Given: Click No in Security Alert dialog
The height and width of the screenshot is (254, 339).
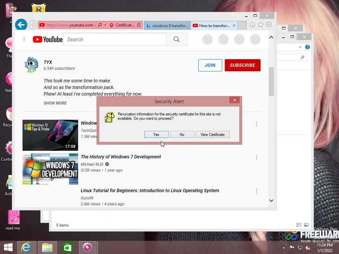Looking at the screenshot, I should (x=182, y=135).
